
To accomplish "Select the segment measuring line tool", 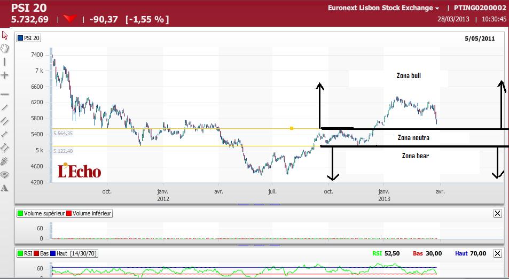I will [5, 134].
